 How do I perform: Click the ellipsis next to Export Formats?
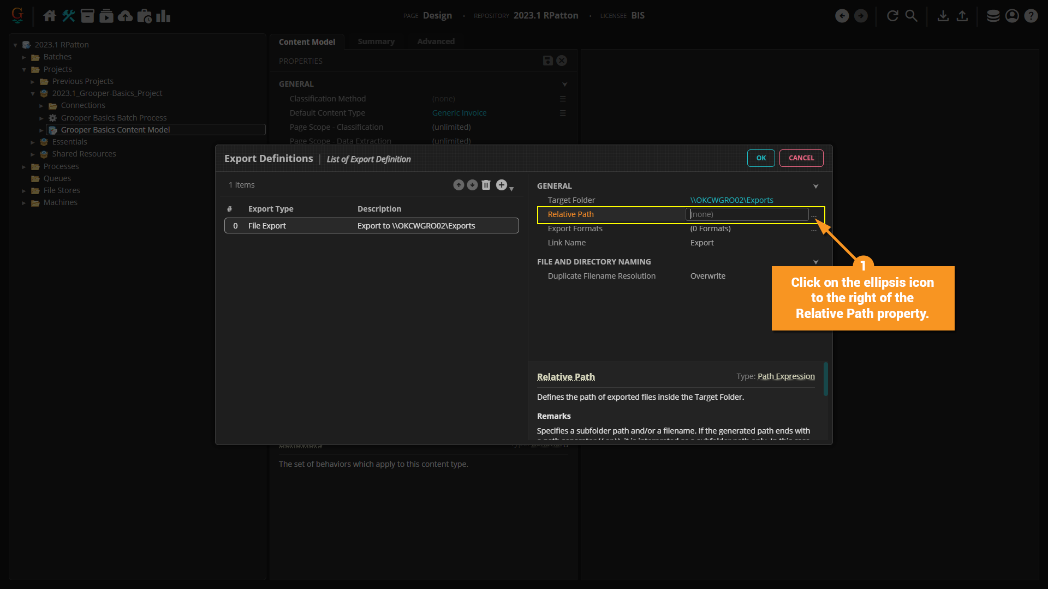(814, 230)
